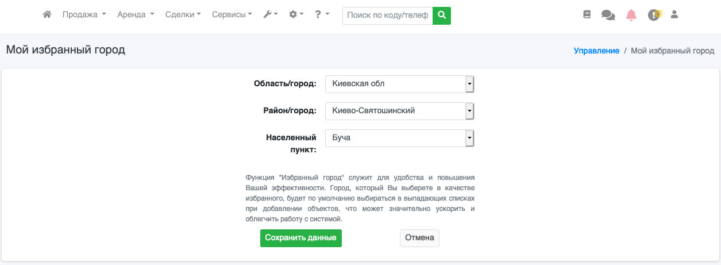The image size is (721, 265).
Task: Open the Аренда menu
Action: click(136, 15)
